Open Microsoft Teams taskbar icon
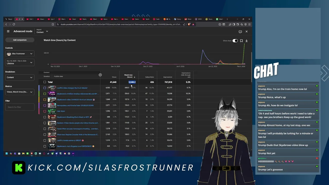329x185 pixels. click(x=15, y=154)
